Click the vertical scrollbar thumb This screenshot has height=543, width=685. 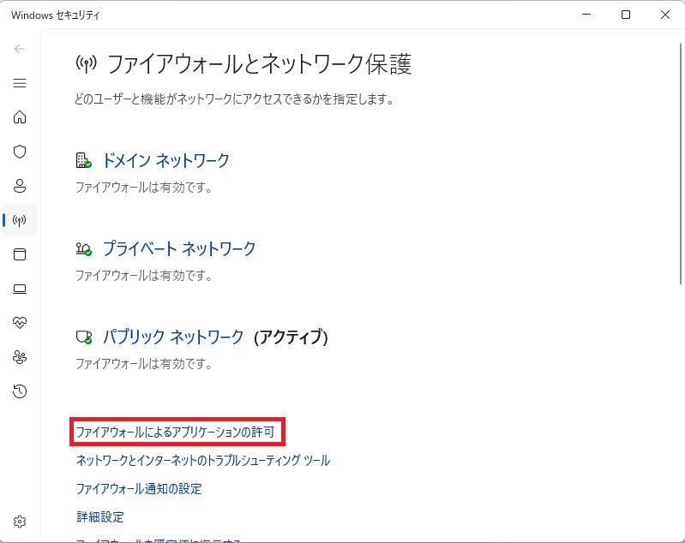[x=680, y=164]
